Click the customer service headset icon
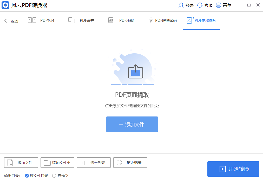Viewport: 263px width, 183px height. [200, 5]
